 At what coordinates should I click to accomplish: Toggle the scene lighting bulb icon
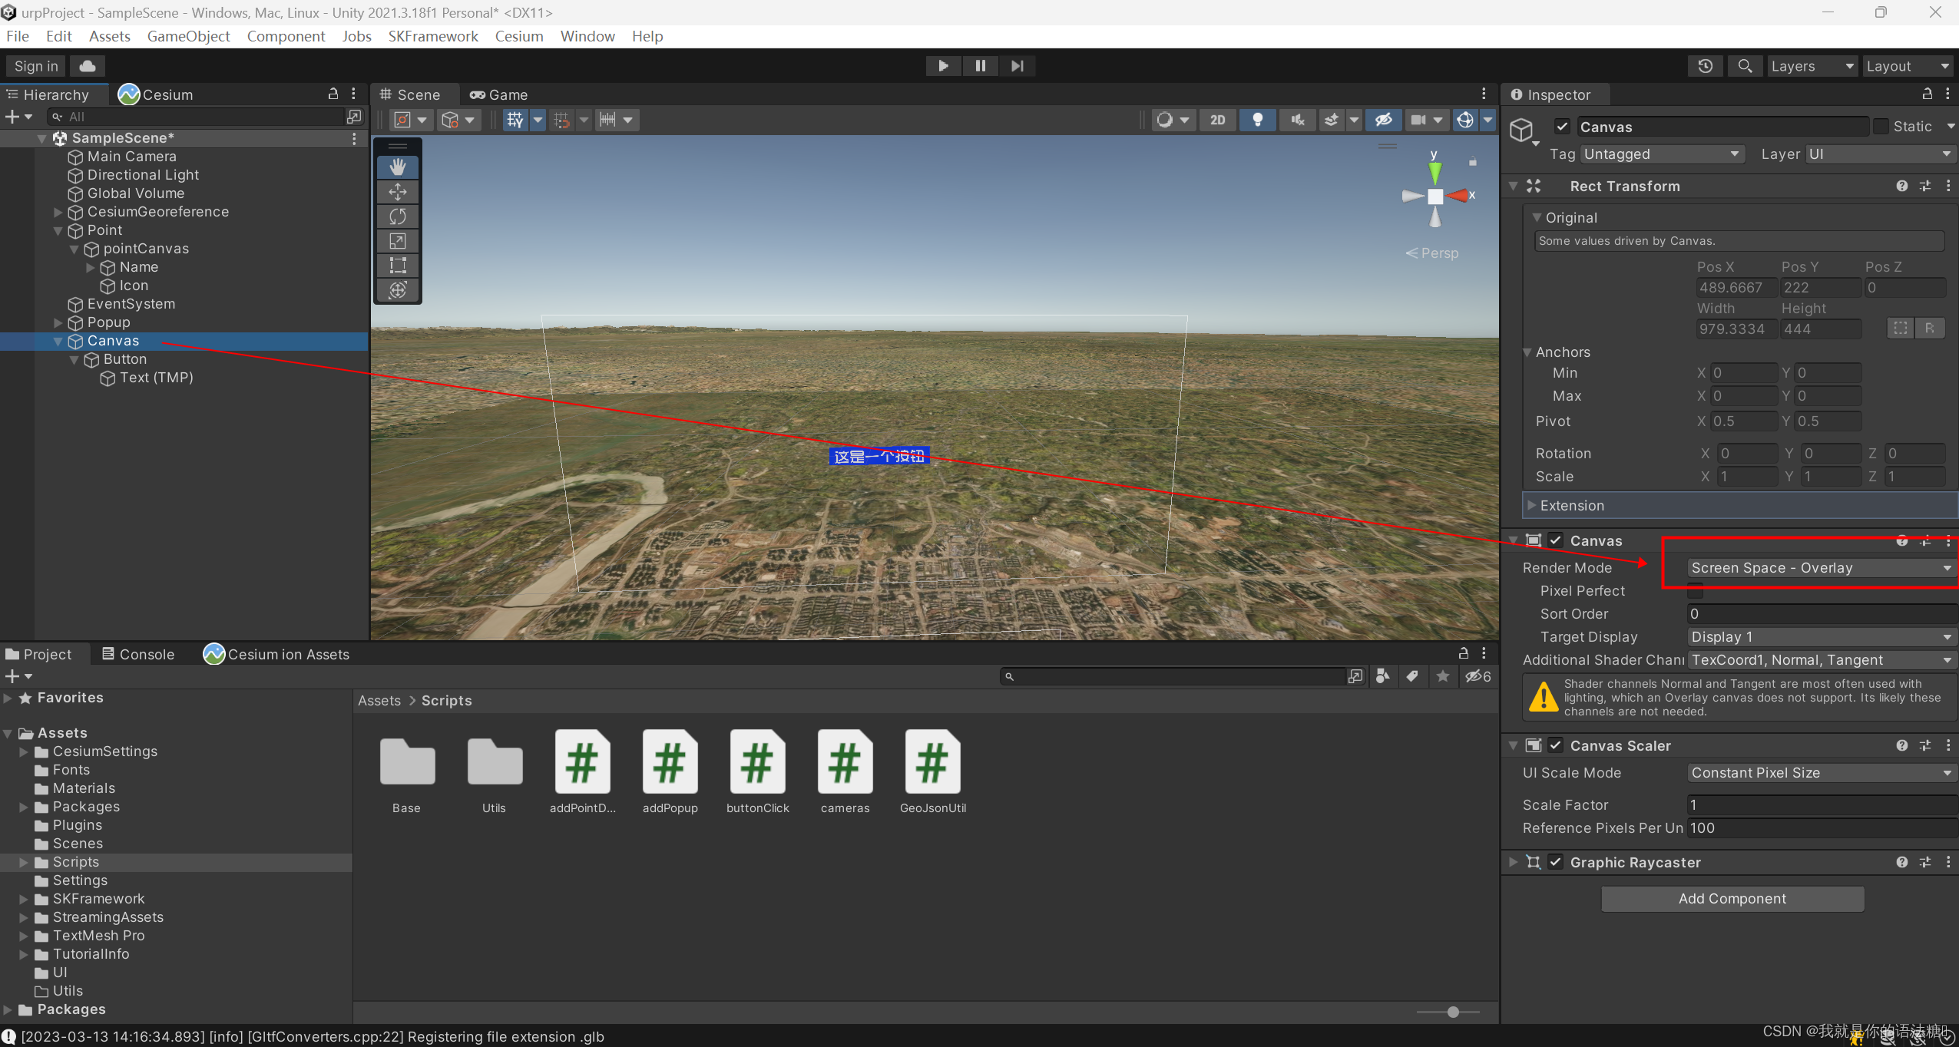[x=1257, y=120]
